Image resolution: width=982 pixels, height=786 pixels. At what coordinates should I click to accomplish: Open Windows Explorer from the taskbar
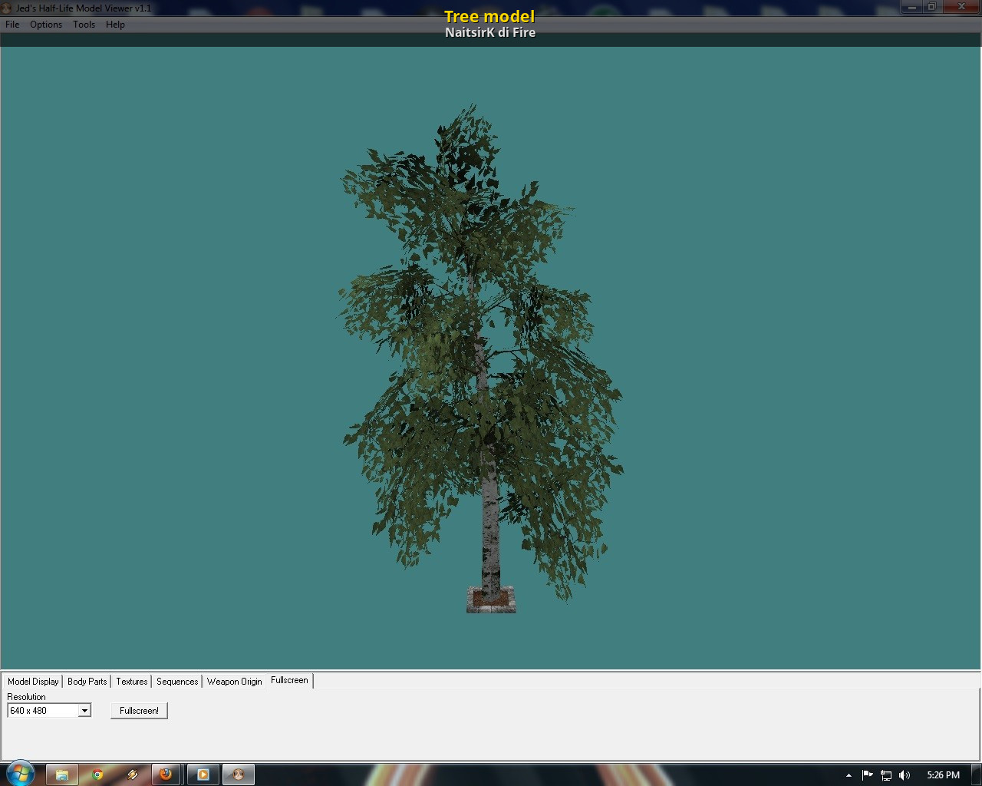[x=62, y=774]
